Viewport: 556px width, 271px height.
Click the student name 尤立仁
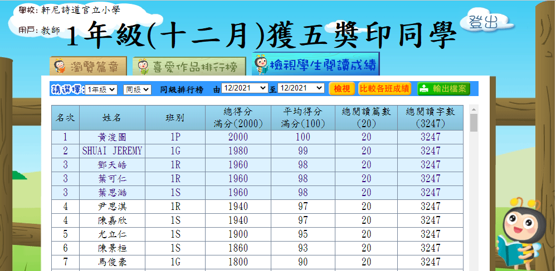tap(112, 234)
